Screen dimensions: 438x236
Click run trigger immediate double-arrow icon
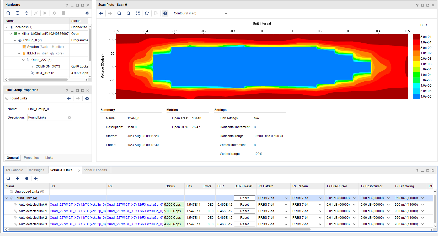pyautogui.click(x=54, y=13)
